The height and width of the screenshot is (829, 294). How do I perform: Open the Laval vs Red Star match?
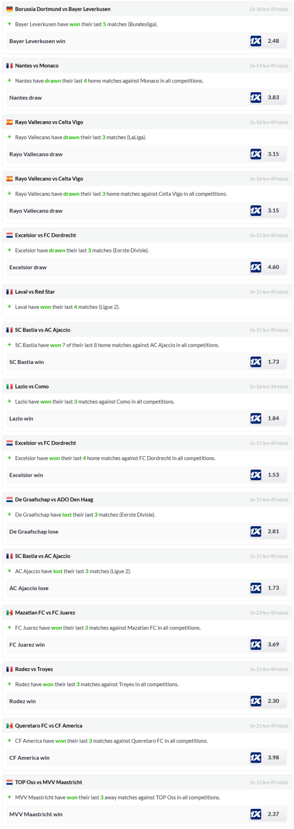35,292
